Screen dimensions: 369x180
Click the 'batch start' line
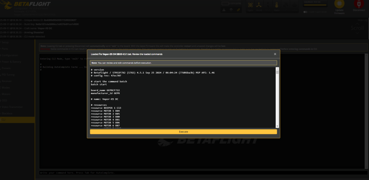(99, 84)
